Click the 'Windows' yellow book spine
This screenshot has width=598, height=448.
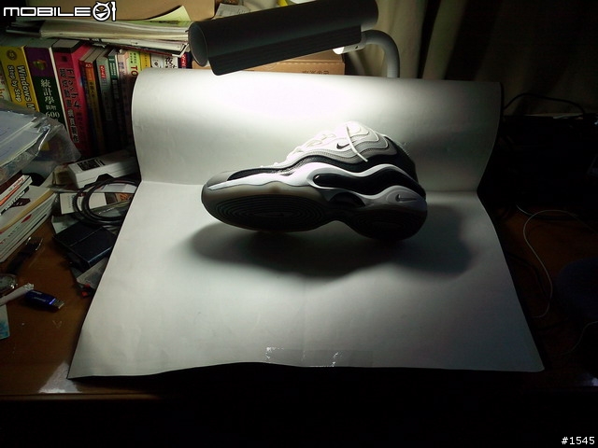point(19,78)
